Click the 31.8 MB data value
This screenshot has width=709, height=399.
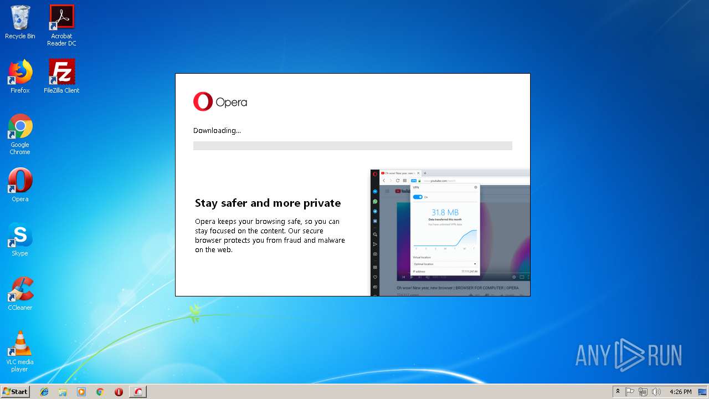(x=445, y=212)
